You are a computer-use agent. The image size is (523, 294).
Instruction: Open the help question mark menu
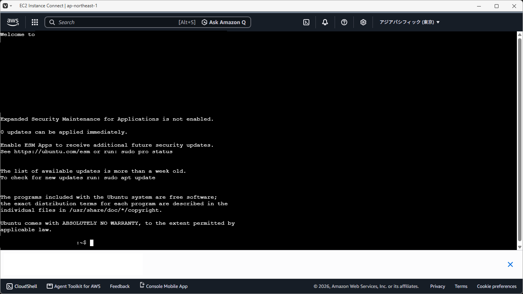tap(344, 22)
